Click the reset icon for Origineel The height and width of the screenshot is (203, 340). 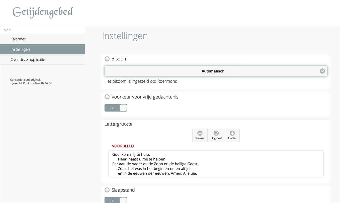[216, 133]
